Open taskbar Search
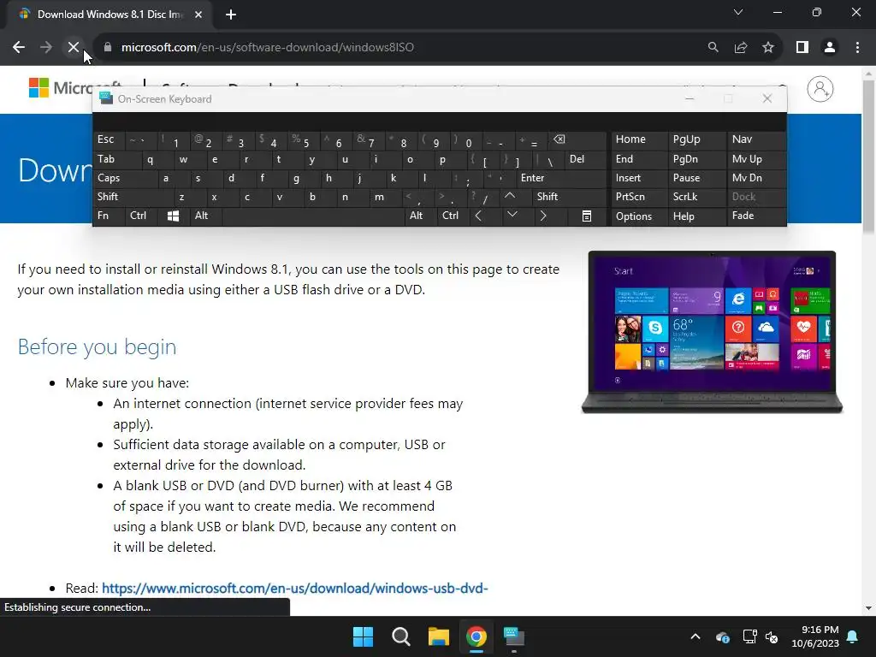The image size is (876, 657). click(x=400, y=636)
